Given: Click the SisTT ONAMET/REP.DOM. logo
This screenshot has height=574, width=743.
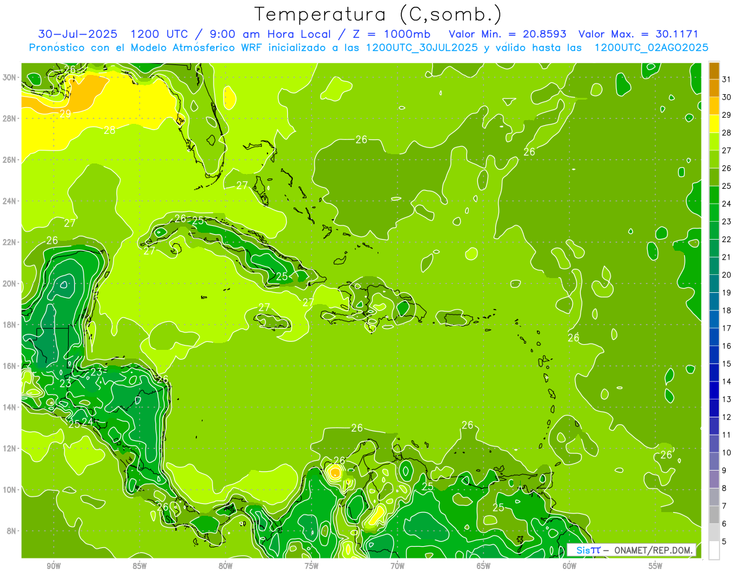Looking at the screenshot, I should [631, 550].
